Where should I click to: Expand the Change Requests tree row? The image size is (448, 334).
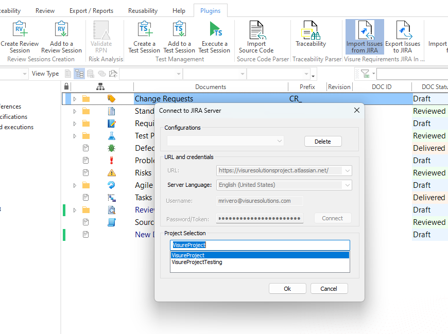tap(74, 99)
